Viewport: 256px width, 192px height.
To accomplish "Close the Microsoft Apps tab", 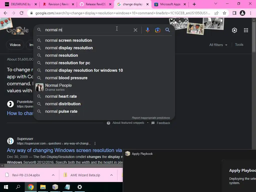I will [x=185, y=4].
